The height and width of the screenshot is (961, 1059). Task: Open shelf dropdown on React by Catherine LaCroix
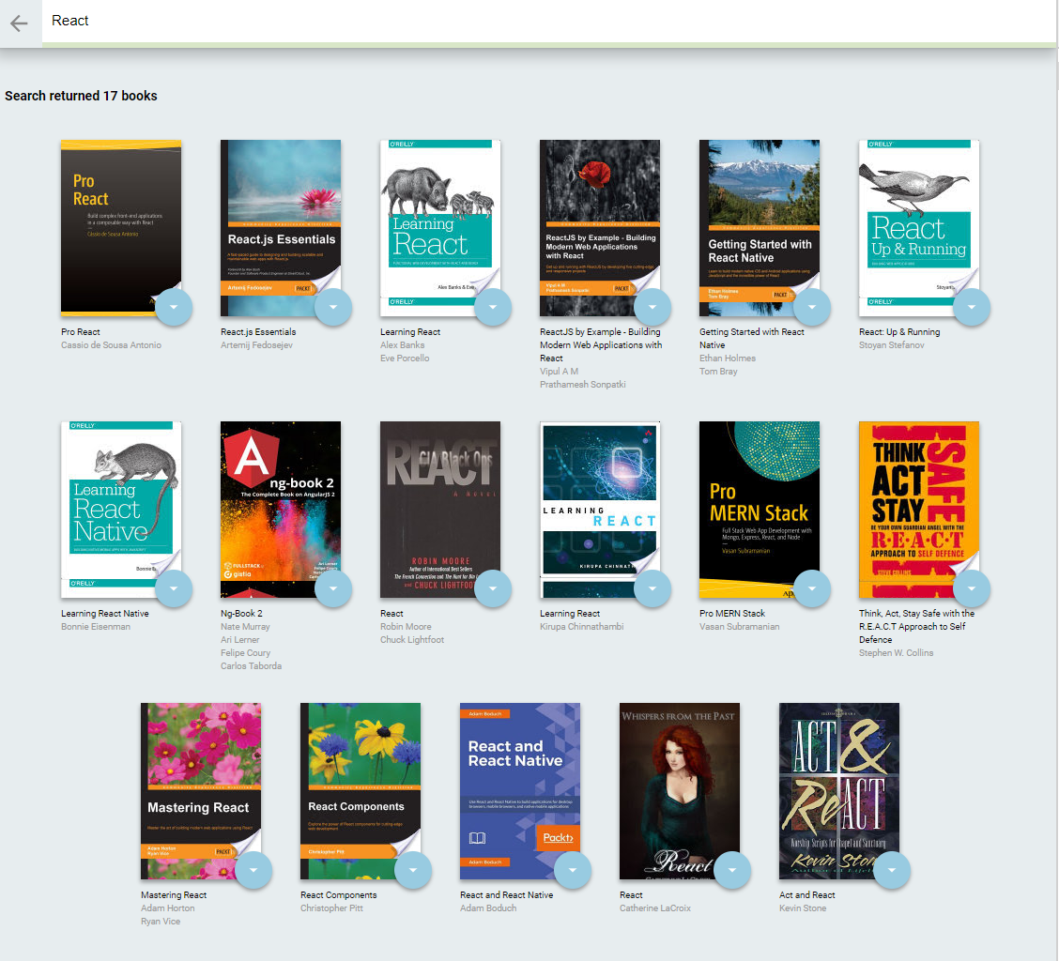point(732,871)
